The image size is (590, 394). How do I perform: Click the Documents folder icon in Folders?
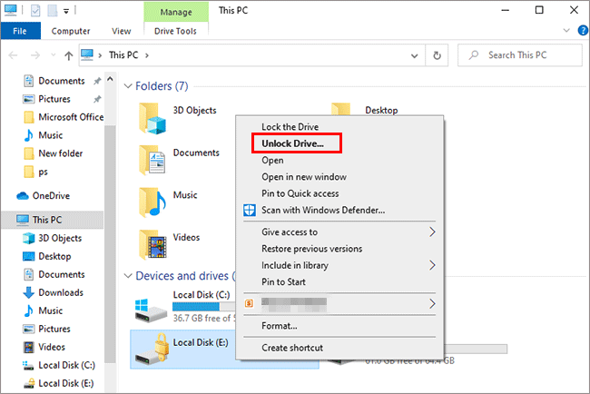pyautogui.click(x=152, y=161)
